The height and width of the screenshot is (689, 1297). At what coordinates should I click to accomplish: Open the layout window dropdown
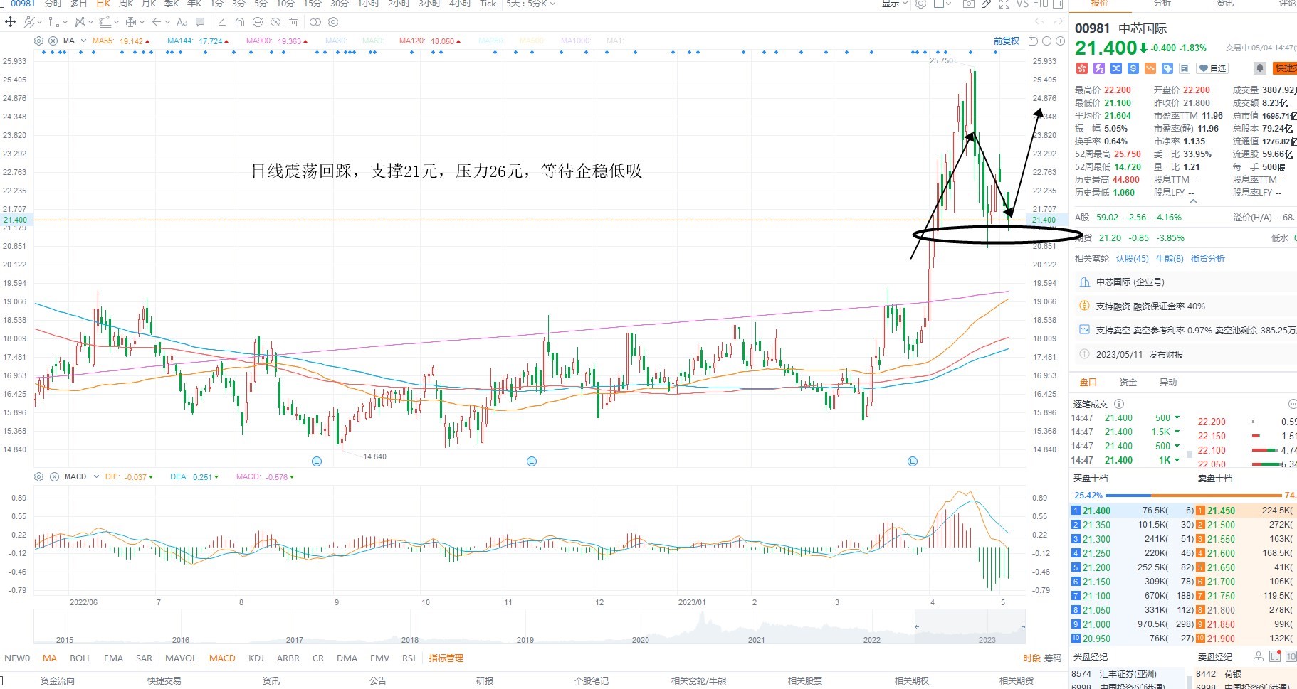pos(942,4)
